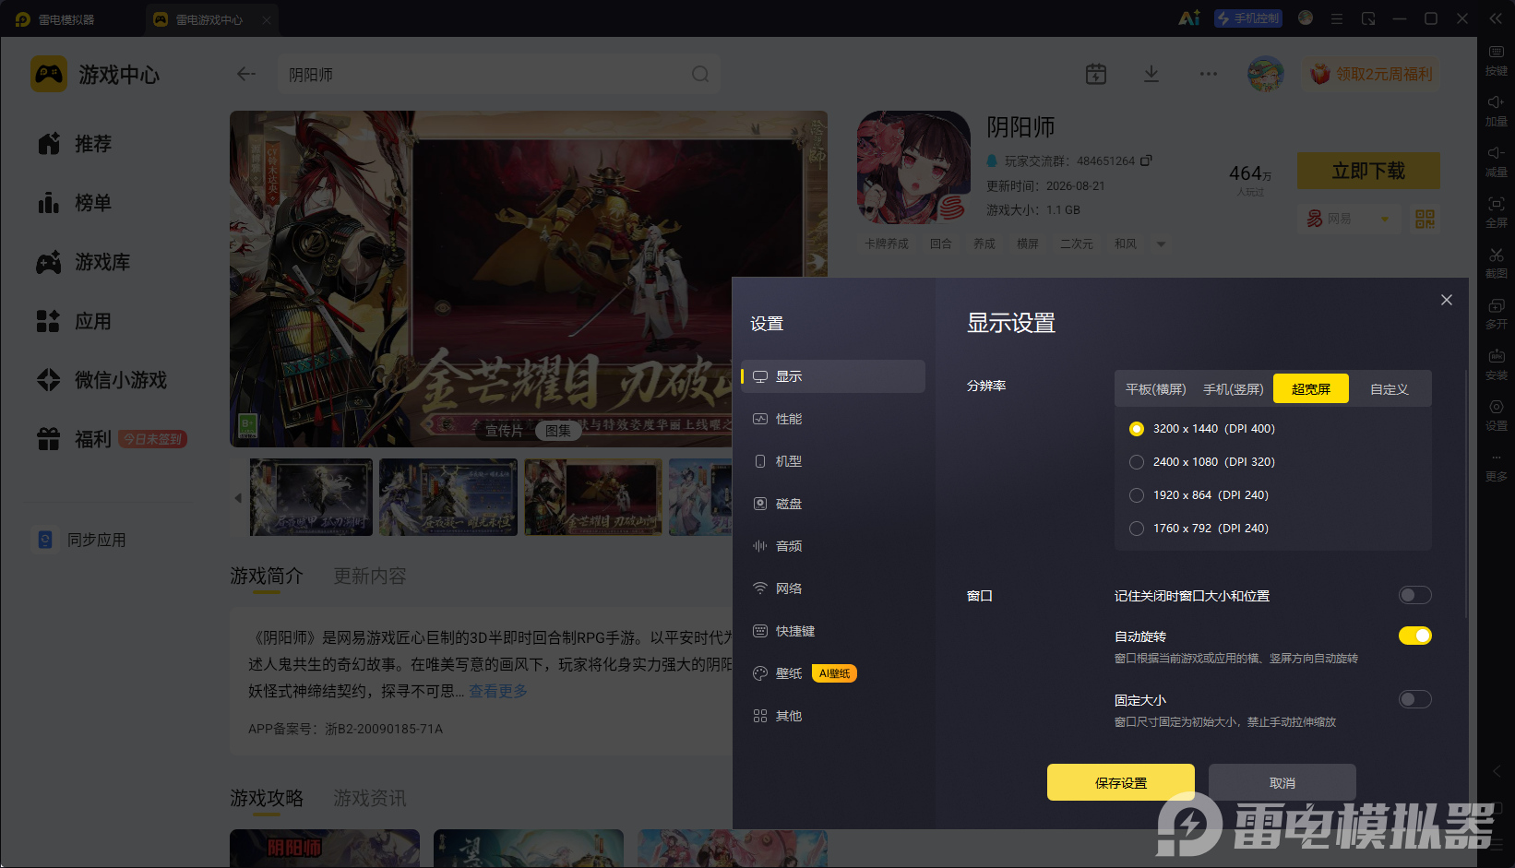Click the back arrow next to search box

click(245, 74)
